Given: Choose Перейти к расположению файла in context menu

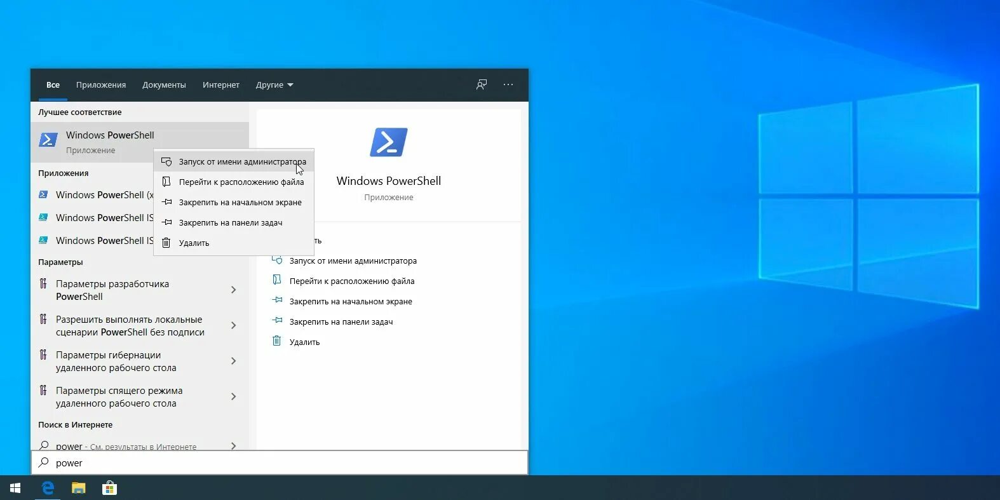Looking at the screenshot, I should point(234,182).
